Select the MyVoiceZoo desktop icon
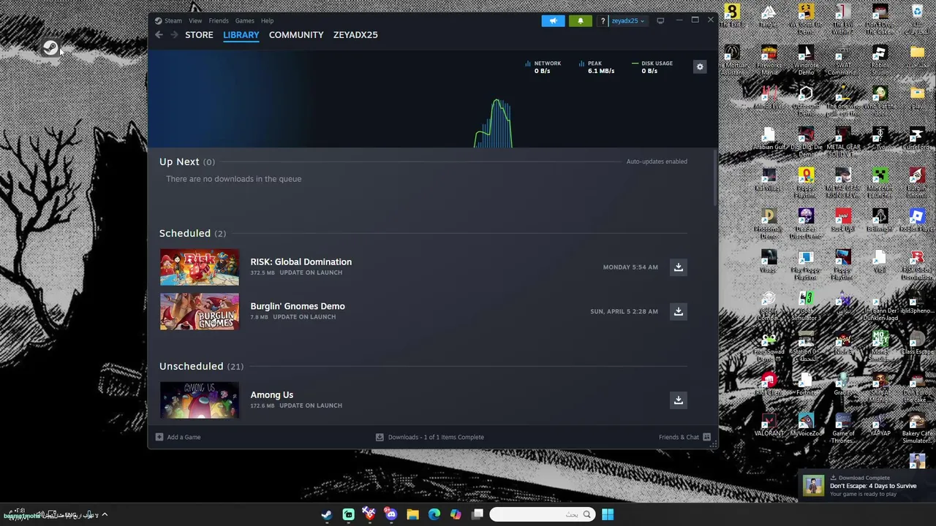This screenshot has width=936, height=526. (x=806, y=426)
